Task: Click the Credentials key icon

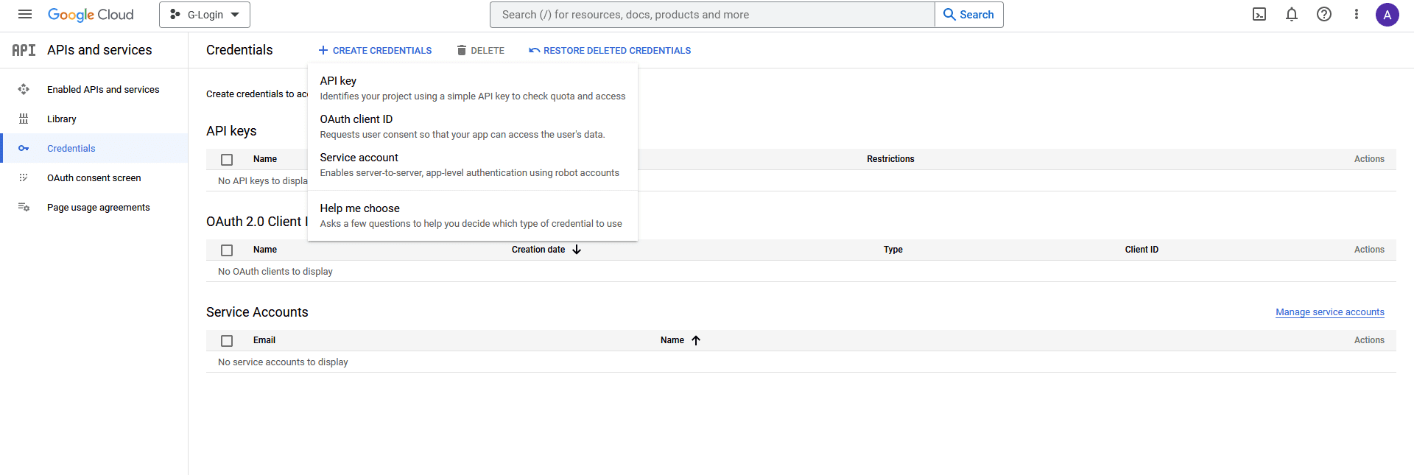Action: coord(24,148)
